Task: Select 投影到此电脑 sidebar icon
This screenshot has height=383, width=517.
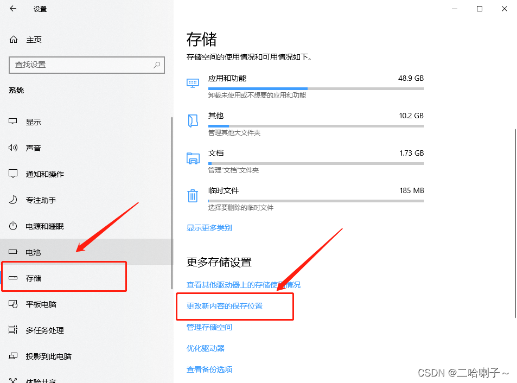Action: click(12, 356)
